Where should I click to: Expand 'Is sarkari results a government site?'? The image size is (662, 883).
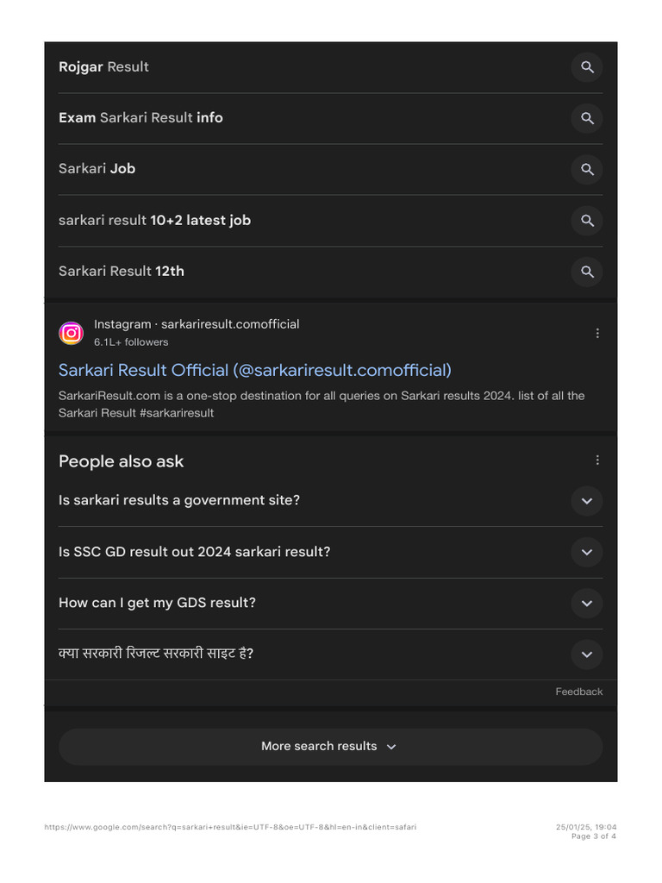587,501
